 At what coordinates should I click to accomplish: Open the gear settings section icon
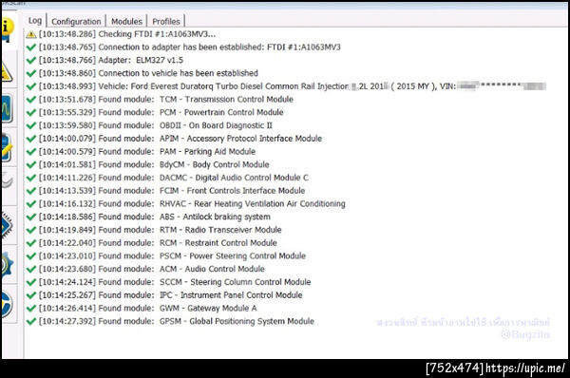coord(8,265)
